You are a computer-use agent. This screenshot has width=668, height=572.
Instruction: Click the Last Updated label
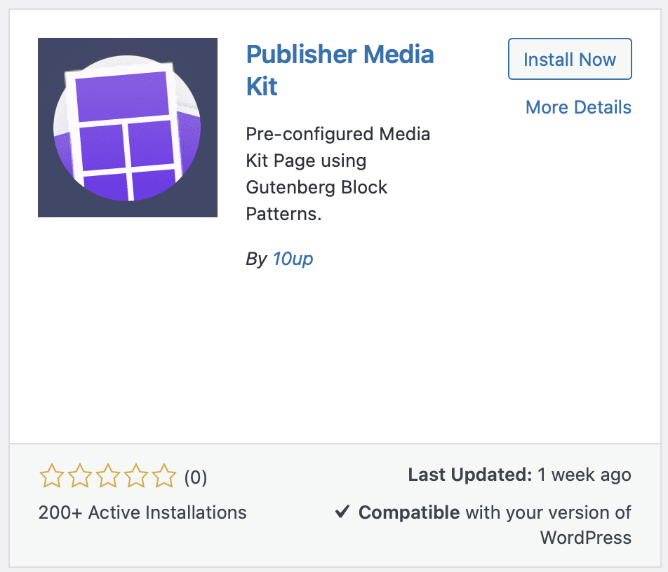pos(470,475)
